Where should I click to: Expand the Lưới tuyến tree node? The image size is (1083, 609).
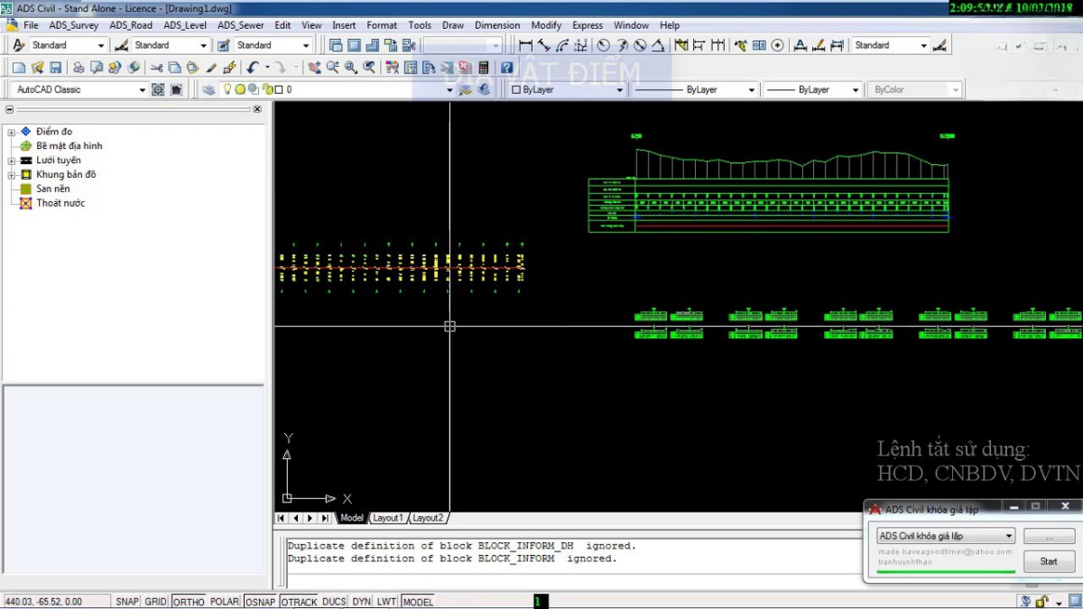pos(12,161)
